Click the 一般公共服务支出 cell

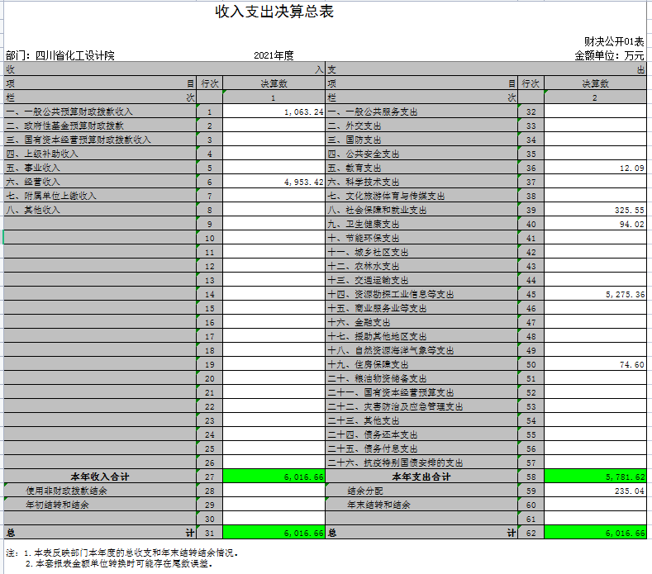(421, 111)
